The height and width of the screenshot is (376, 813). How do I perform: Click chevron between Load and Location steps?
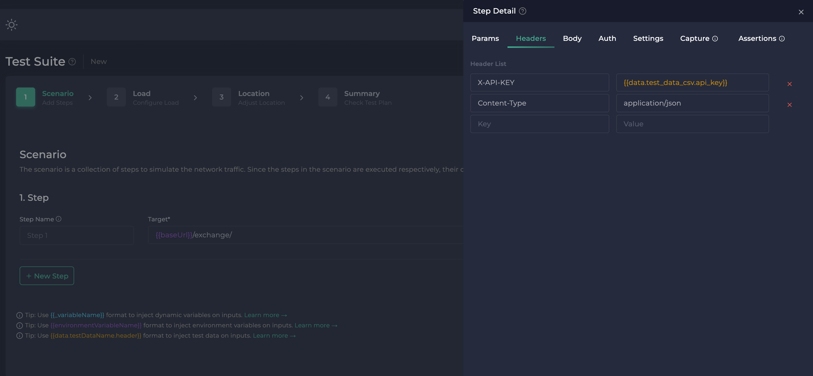196,97
